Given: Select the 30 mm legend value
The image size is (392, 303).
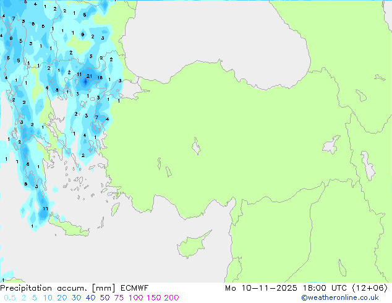Looking at the screenshot, I should click(76, 298).
